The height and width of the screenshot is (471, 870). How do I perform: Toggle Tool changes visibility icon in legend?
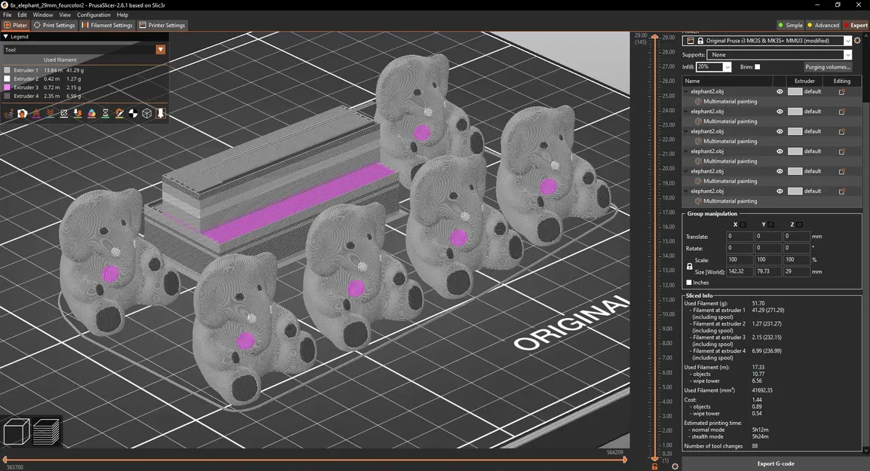click(78, 113)
